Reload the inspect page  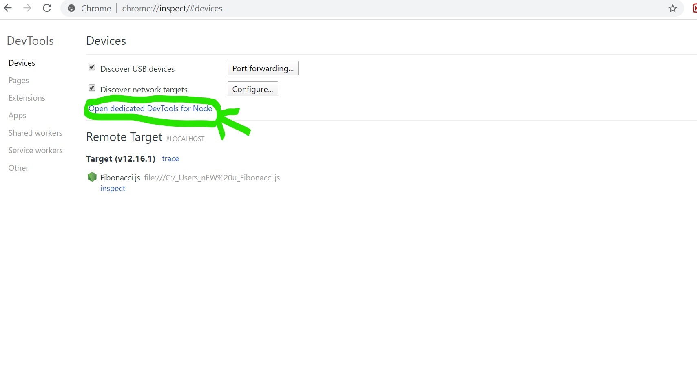point(47,8)
